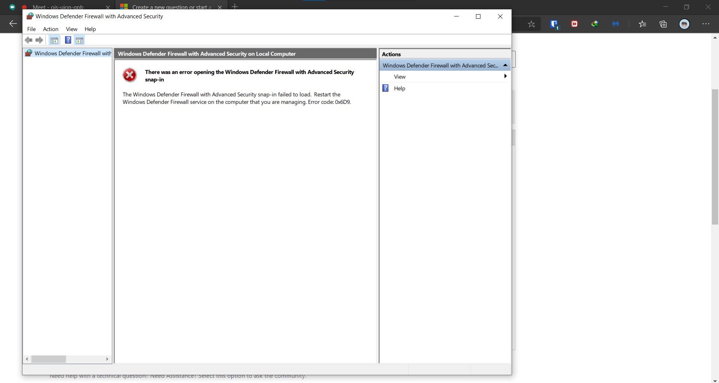Click the 'on Local Computer' center pane header

245,54
